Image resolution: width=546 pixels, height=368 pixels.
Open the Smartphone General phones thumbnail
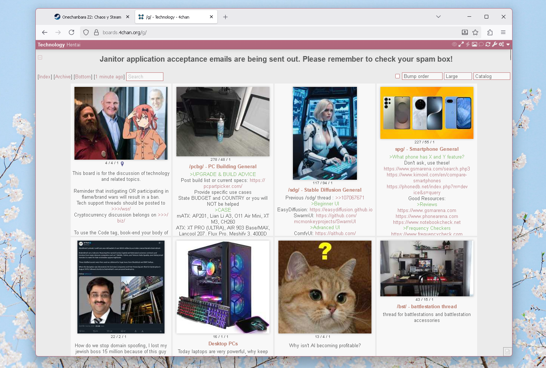tap(427, 113)
